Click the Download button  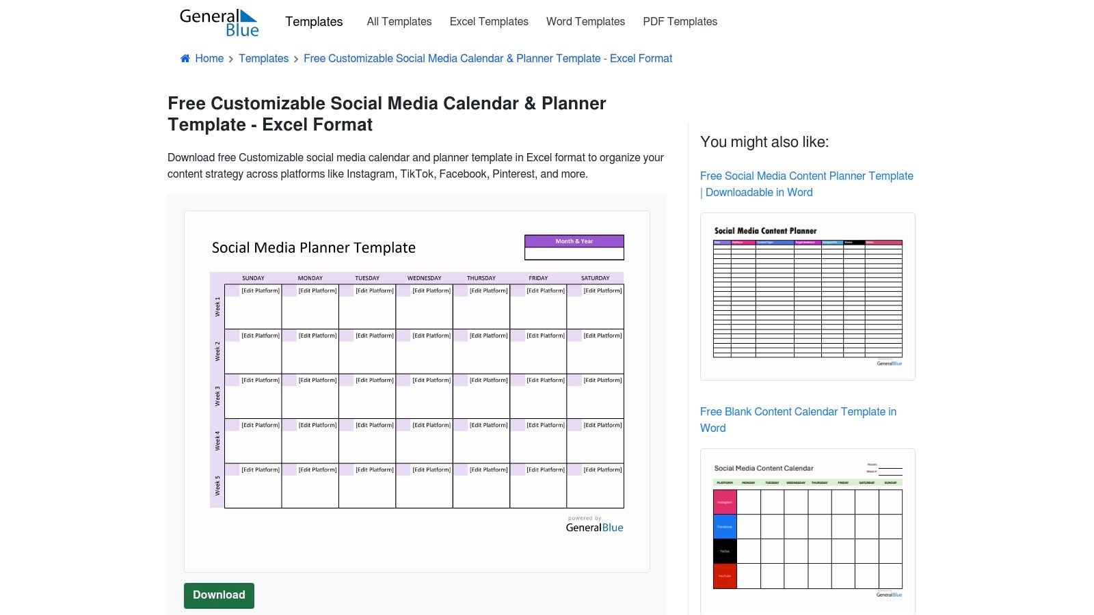click(x=219, y=595)
